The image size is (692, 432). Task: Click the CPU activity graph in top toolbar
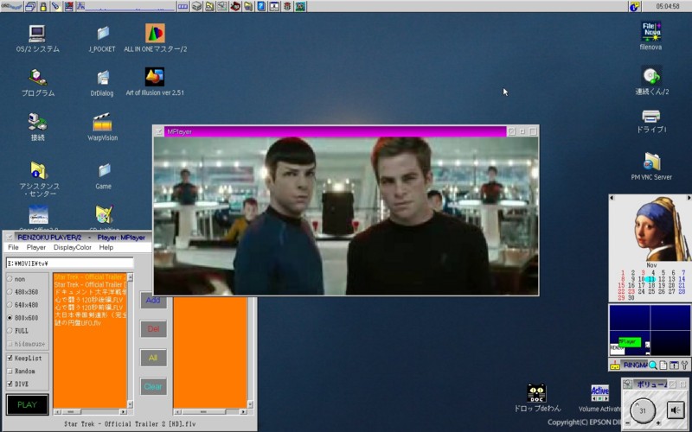click(x=125, y=6)
